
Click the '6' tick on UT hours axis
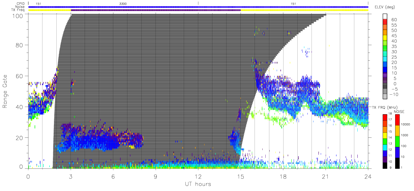coord(113,176)
